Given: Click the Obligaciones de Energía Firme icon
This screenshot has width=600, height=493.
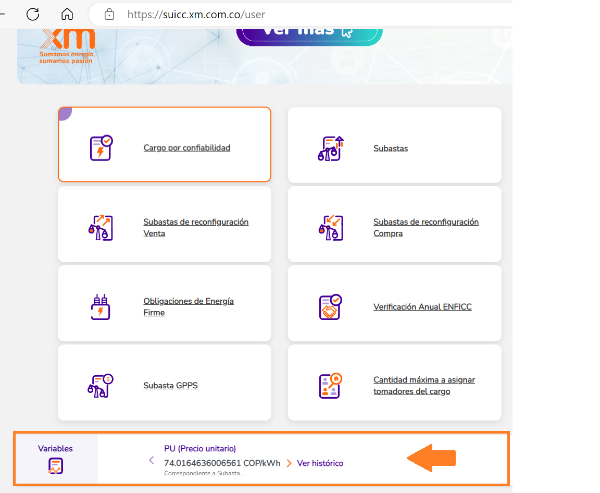Looking at the screenshot, I should (x=101, y=307).
